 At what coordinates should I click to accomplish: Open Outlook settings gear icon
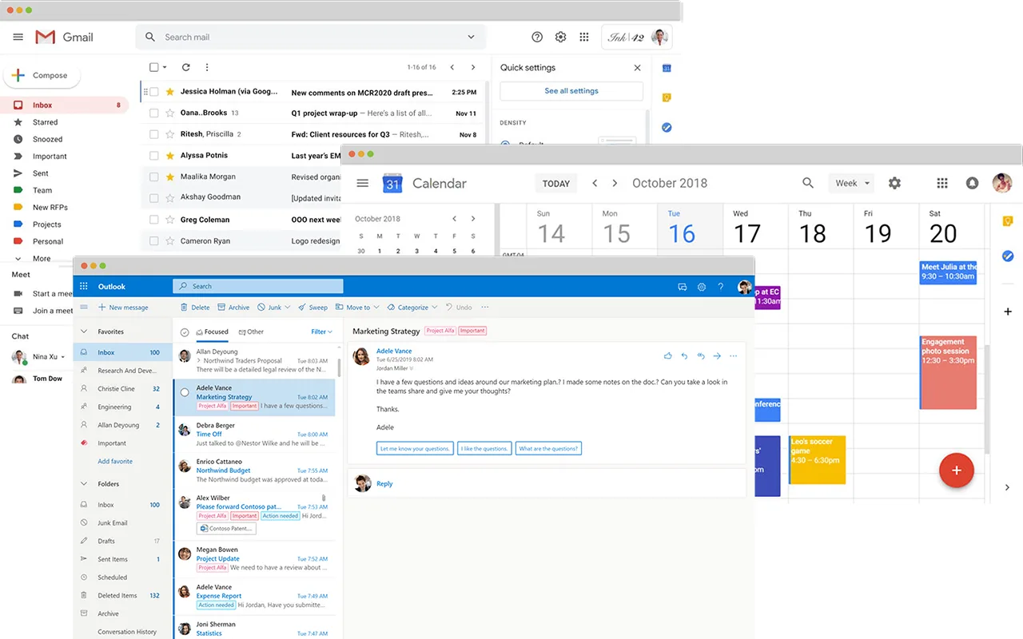(702, 287)
